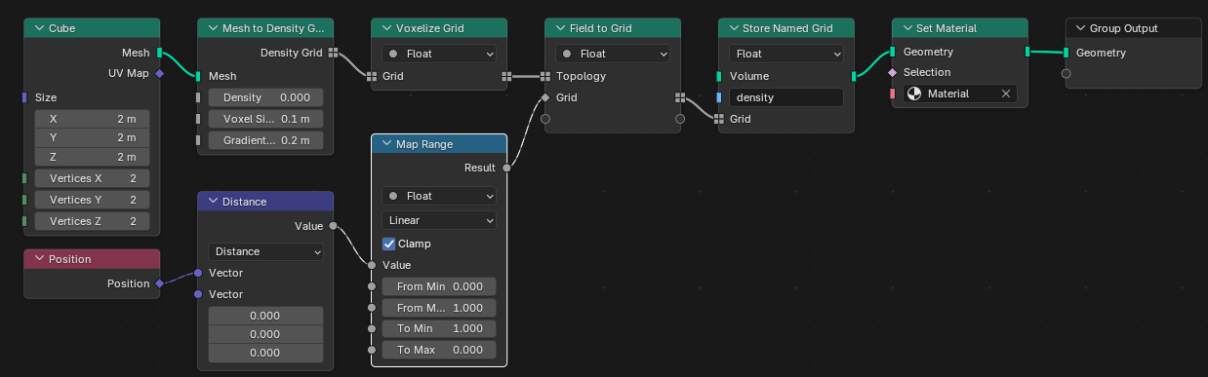Open Map Range Linear interpolation dropdown
Screen dimensions: 1208x377
(x=439, y=220)
